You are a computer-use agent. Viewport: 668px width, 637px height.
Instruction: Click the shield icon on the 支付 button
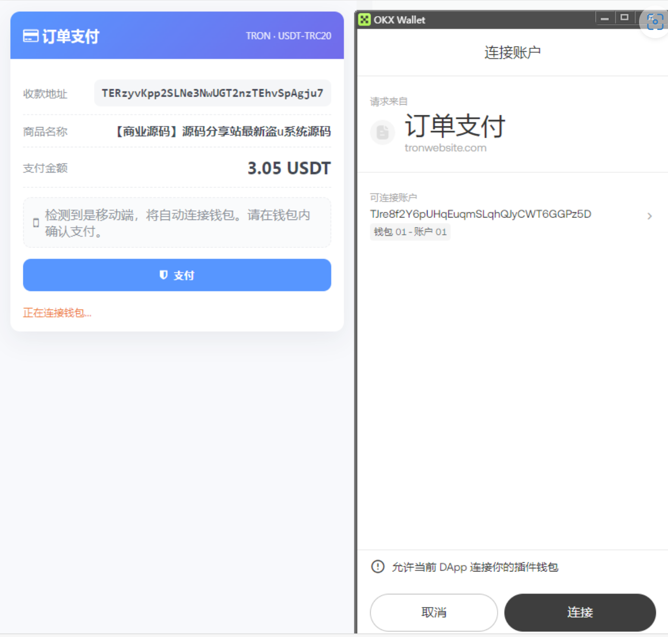[163, 275]
